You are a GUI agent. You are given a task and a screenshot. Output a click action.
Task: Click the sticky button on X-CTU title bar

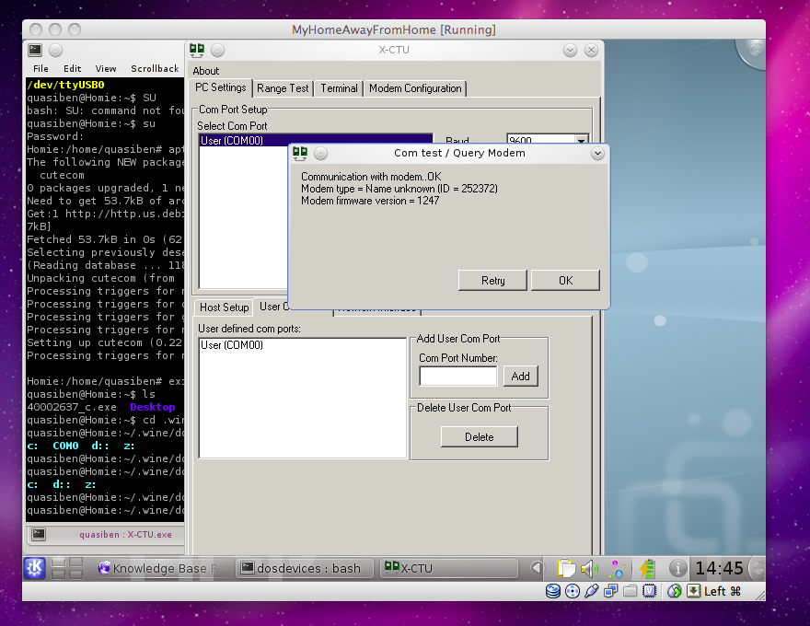tap(217, 50)
